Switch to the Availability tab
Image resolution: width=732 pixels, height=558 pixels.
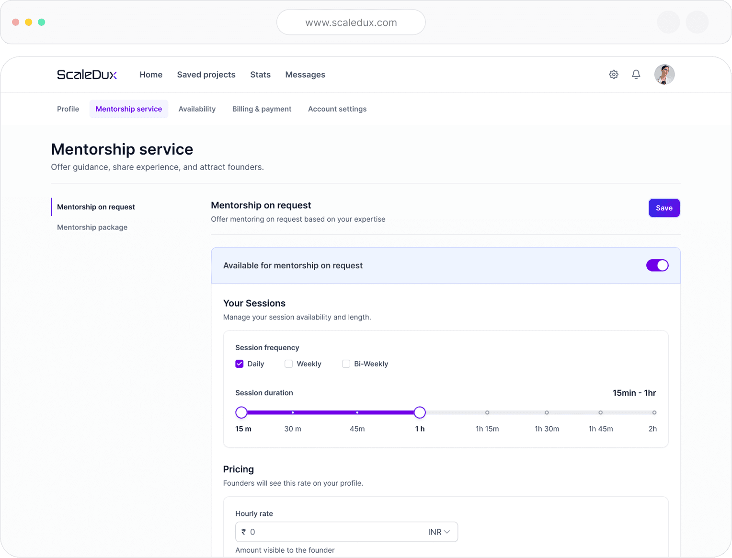[x=197, y=109]
